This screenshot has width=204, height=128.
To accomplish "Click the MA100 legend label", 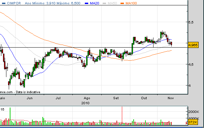I will click(x=131, y=3).
